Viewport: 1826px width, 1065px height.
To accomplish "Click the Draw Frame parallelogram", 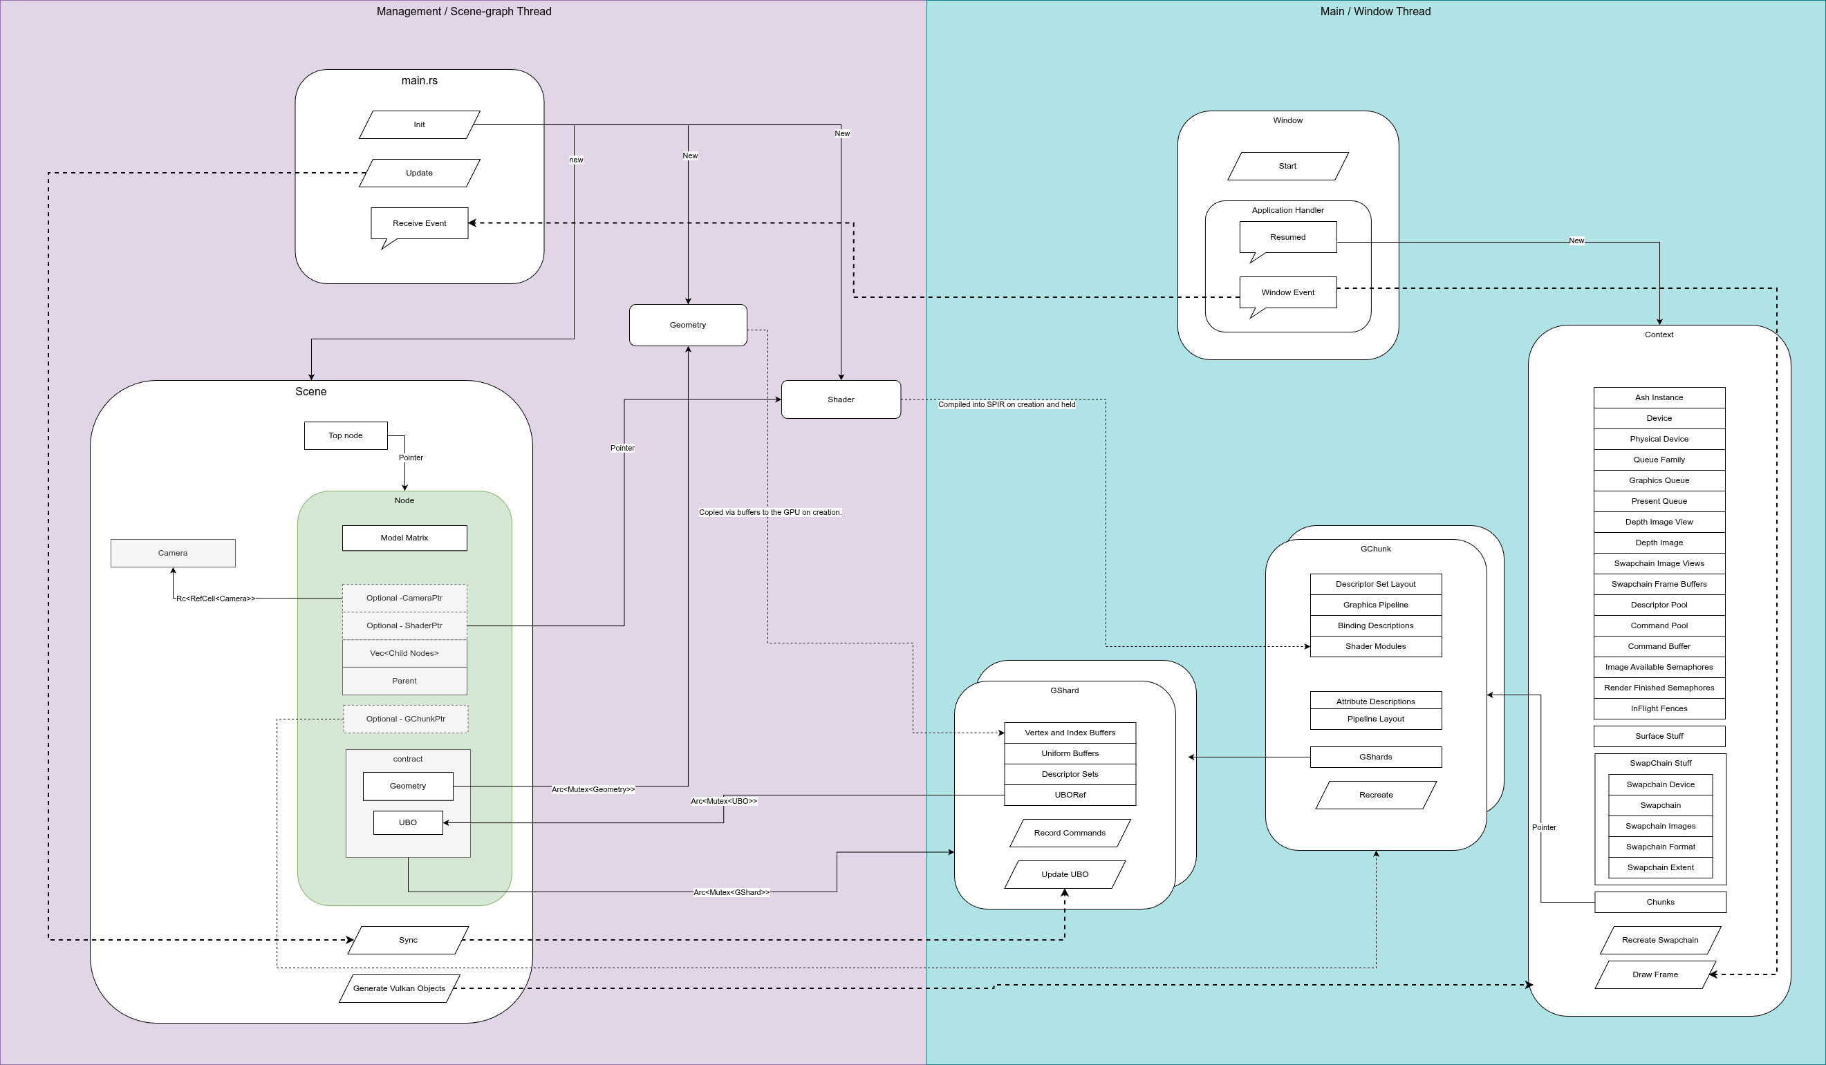I will coord(1655,974).
